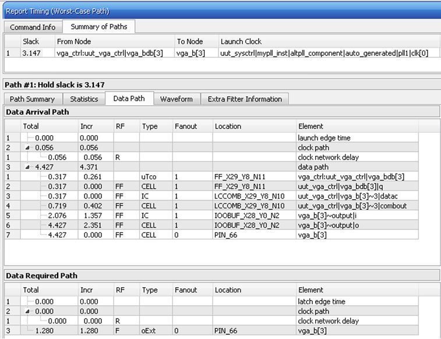The height and width of the screenshot is (339, 441).
Task: Open the Command Info tab
Action: coord(33,27)
